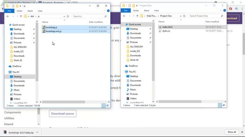
Task: Refresh the Project One folder view
Action: (x=184, y=16)
